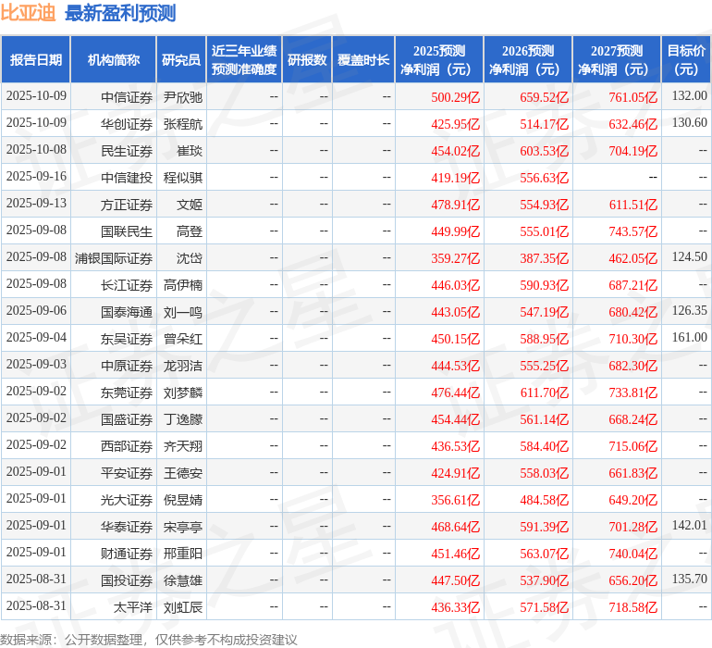Click researcher name 程似骐

click(183, 178)
